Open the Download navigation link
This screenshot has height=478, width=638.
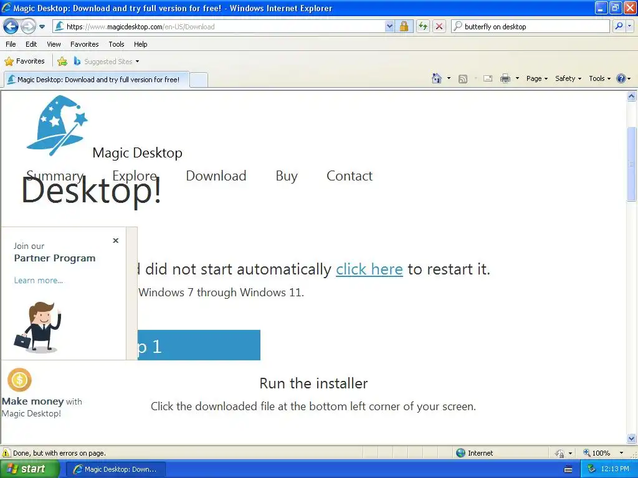216,176
